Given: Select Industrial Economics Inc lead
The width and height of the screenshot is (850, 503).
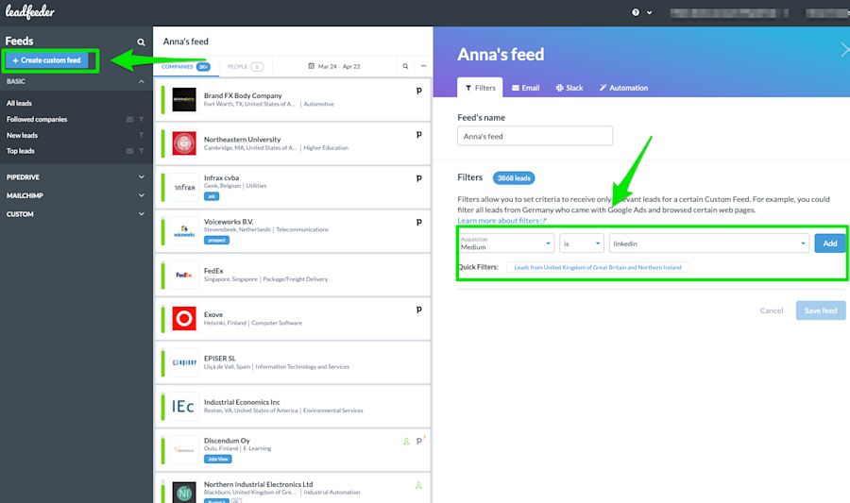Looking at the screenshot, I should click(293, 406).
